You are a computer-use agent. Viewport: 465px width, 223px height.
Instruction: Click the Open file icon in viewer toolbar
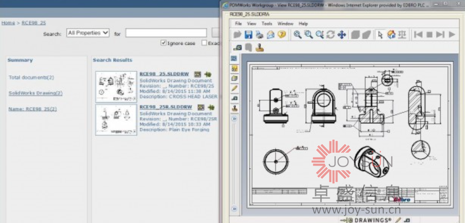tap(237, 35)
